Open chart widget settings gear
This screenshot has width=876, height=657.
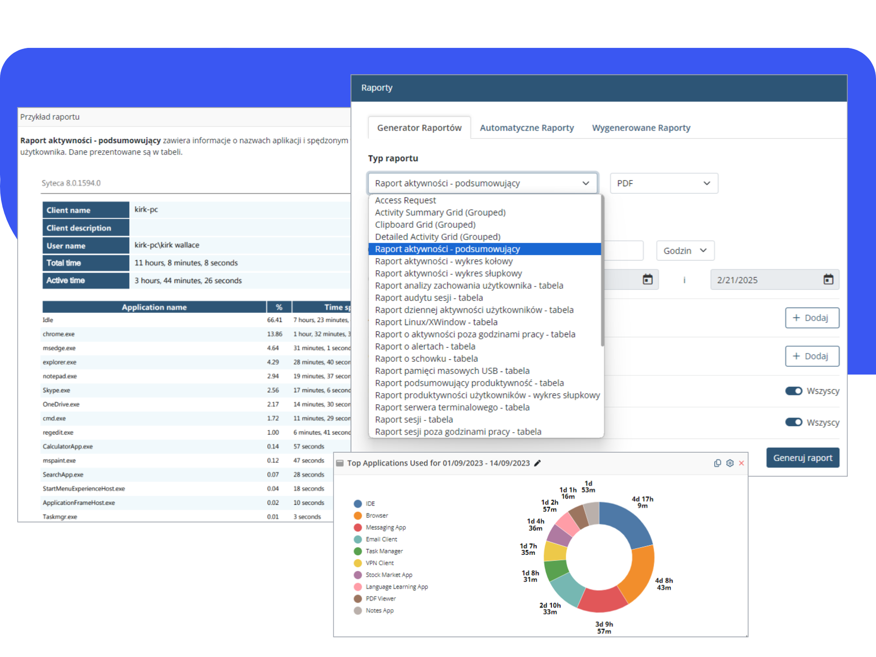click(730, 463)
